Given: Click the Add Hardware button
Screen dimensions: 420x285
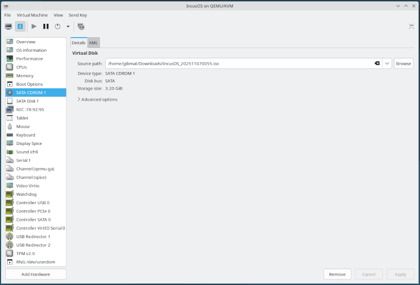Looking at the screenshot, I should 35,274.
